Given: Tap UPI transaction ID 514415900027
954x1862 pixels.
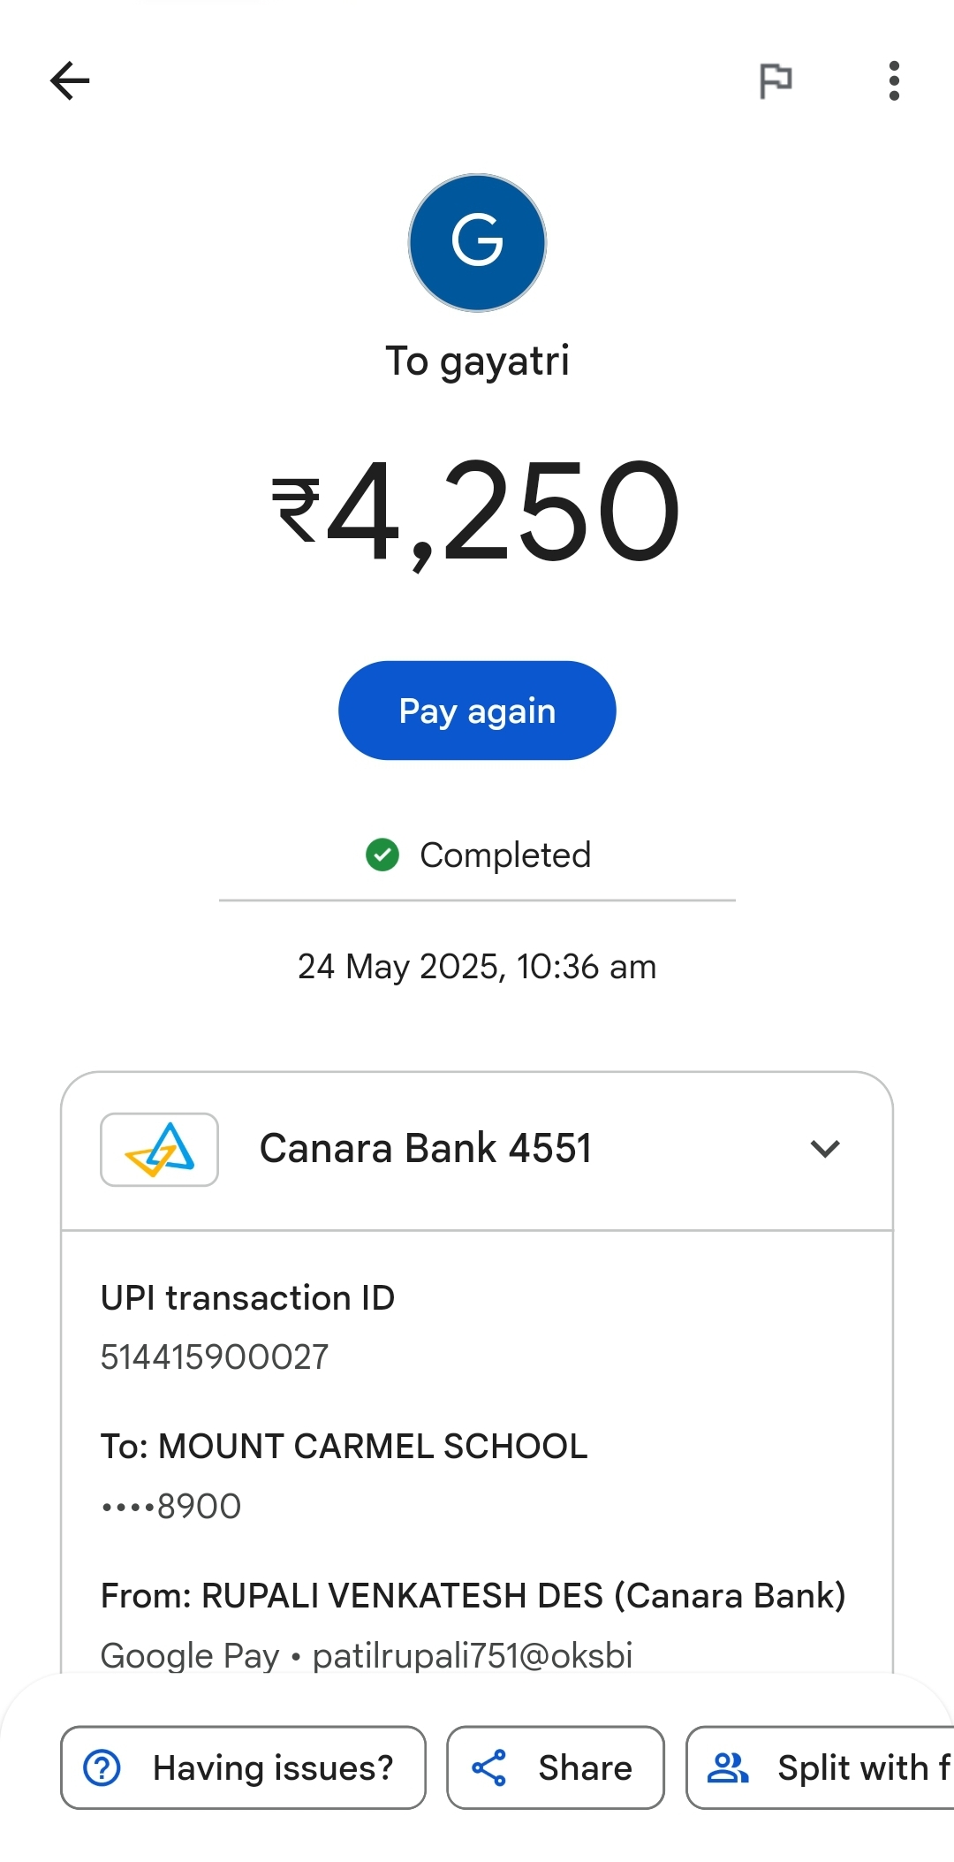Looking at the screenshot, I should pyautogui.click(x=215, y=1357).
